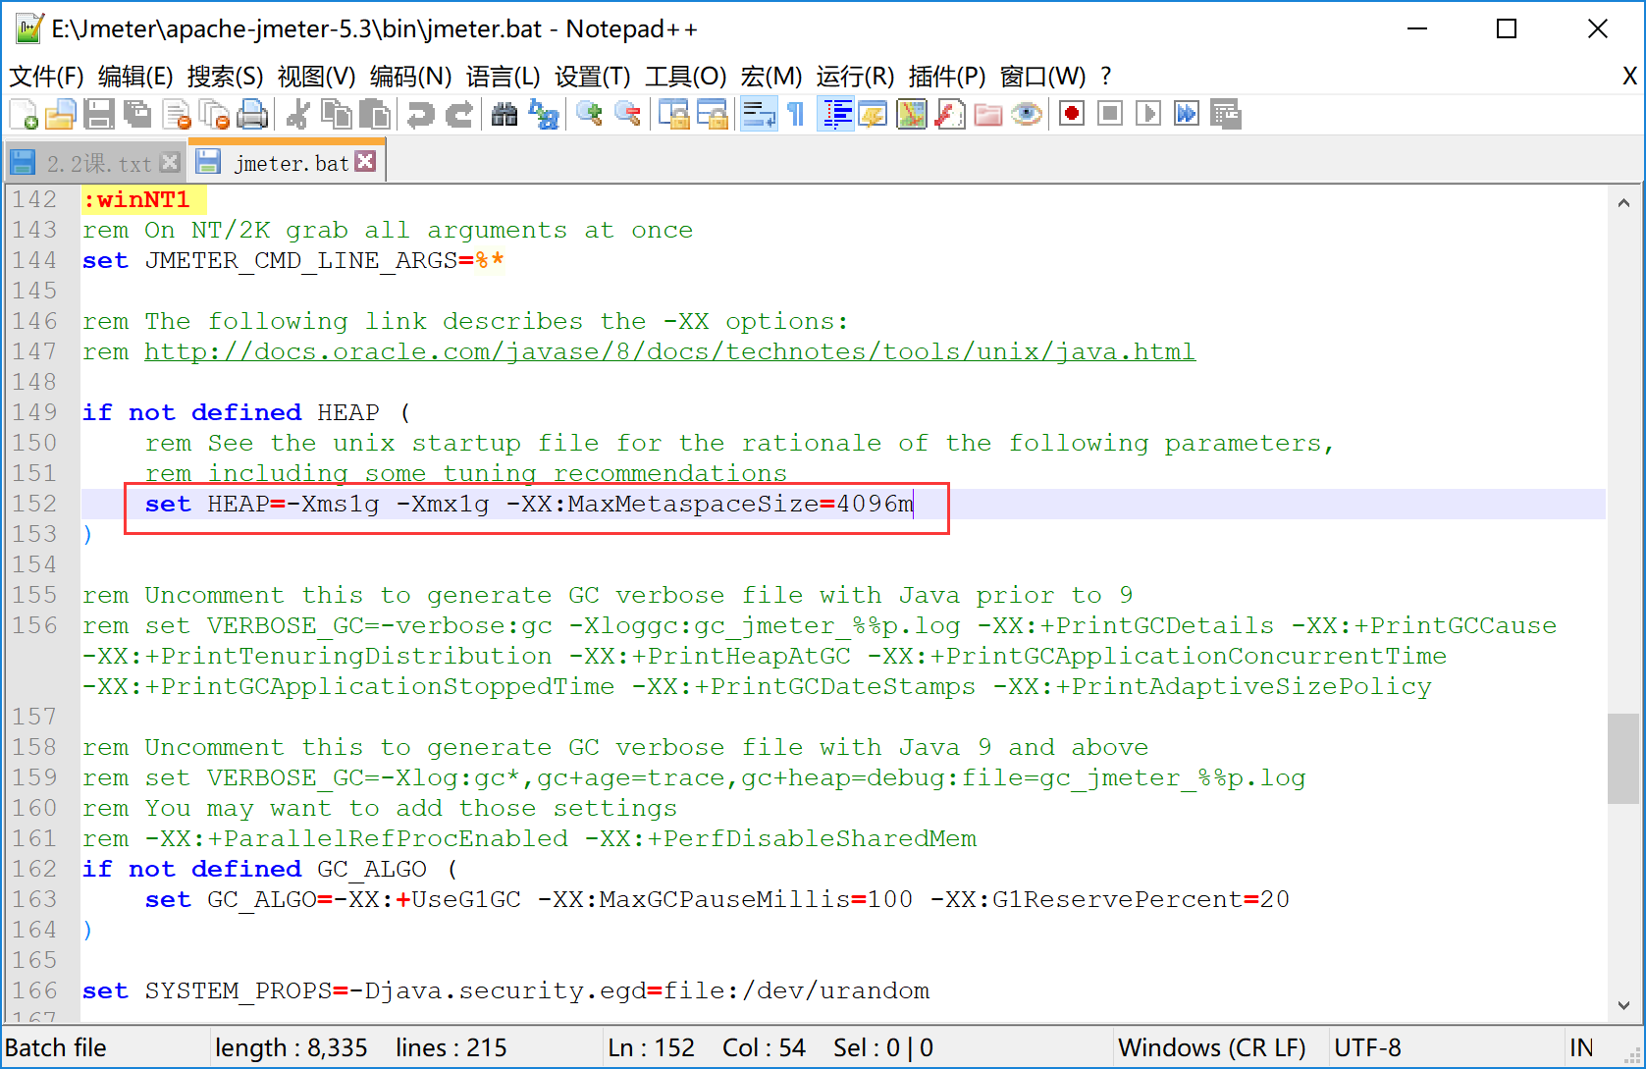Image resolution: width=1646 pixels, height=1069 pixels.
Task: Open the 插件(P) menu
Action: (946, 77)
